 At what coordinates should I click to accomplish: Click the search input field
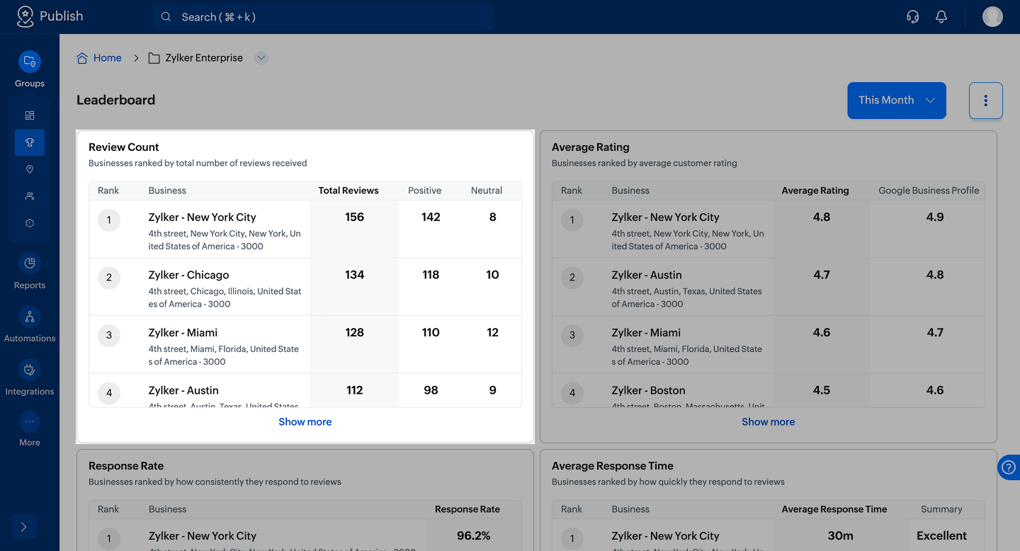[x=322, y=17]
